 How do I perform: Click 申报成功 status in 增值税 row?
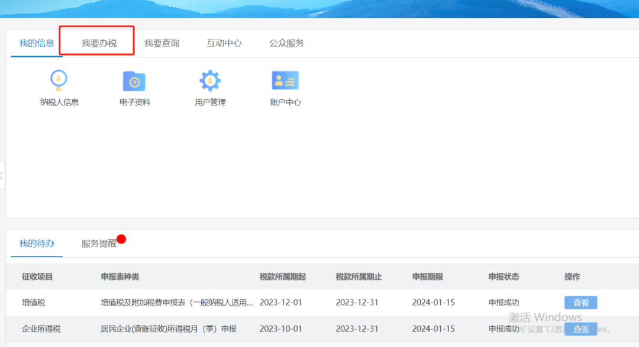(x=504, y=303)
